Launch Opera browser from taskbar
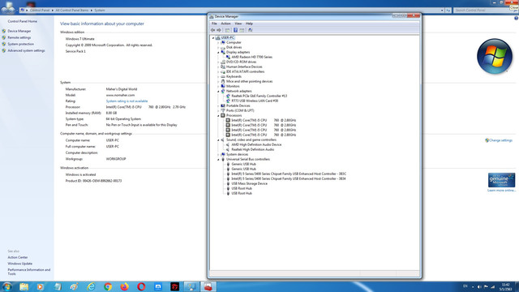 click(141, 286)
